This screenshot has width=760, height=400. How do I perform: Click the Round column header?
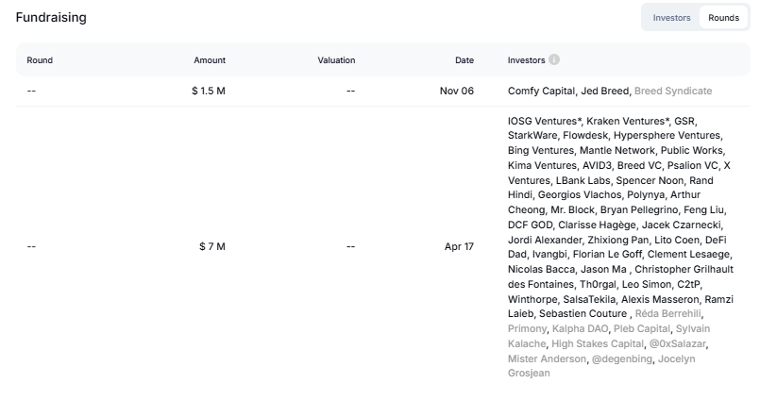(x=40, y=60)
